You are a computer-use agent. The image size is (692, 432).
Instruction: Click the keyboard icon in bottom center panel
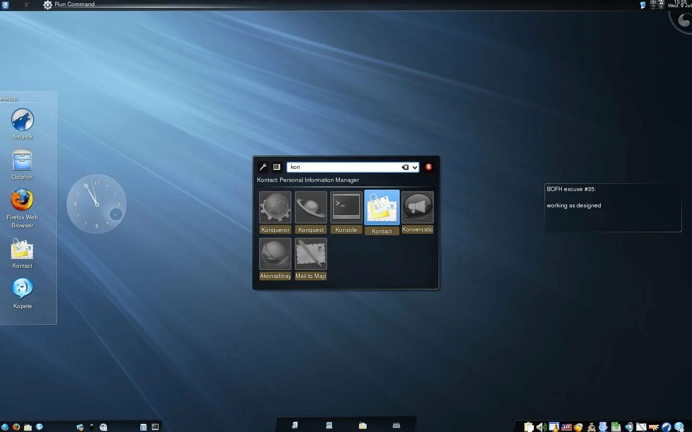[x=396, y=425]
